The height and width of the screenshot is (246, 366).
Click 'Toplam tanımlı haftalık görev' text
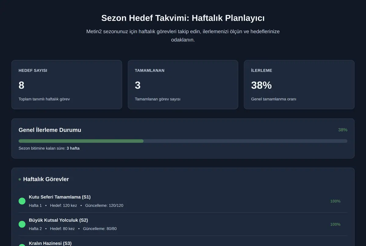[44, 99]
